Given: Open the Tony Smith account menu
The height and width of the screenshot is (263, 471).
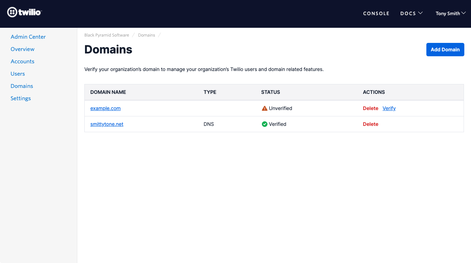Looking at the screenshot, I should click(x=451, y=13).
